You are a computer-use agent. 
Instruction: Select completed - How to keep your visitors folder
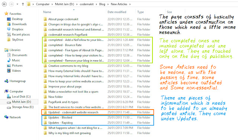[x=76, y=55]
